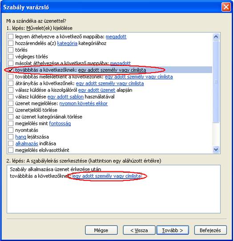Click the 'Befejezés' button
Screen dimensions: 234x241
tap(210, 230)
